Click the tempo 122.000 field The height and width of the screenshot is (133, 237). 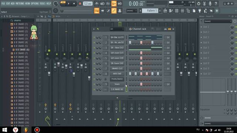[x=88, y=4]
